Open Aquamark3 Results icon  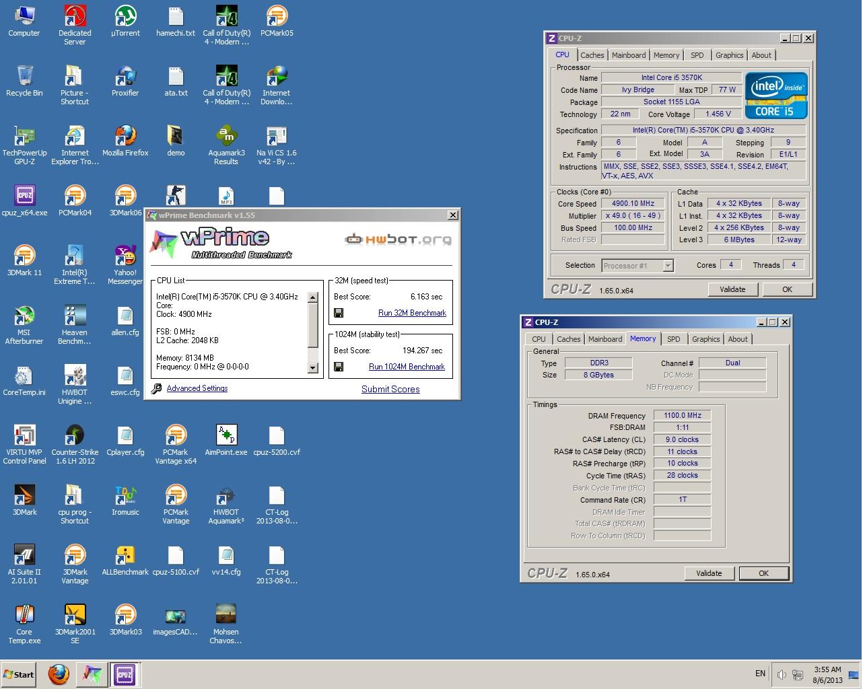coord(226,145)
